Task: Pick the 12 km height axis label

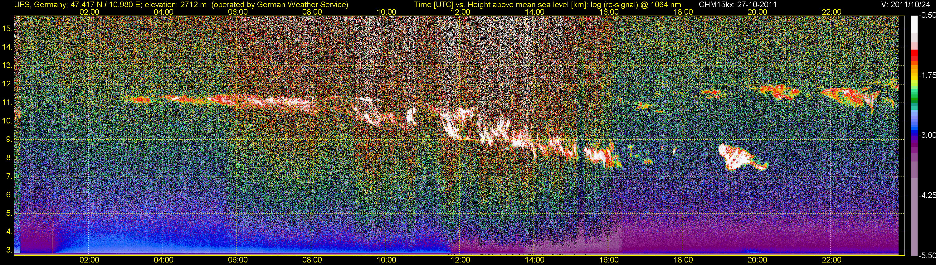Action: [7, 84]
